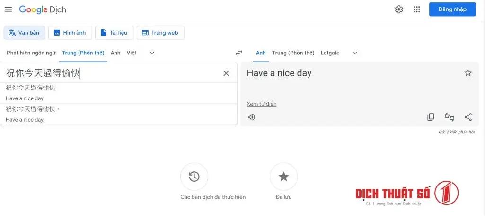Screen dimensions: 485x222
Task: Share the translation
Action: [x=468, y=117]
